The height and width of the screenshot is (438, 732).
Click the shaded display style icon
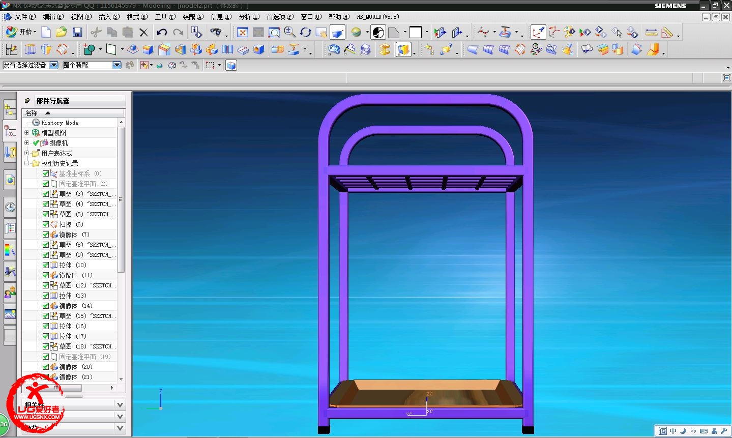338,33
